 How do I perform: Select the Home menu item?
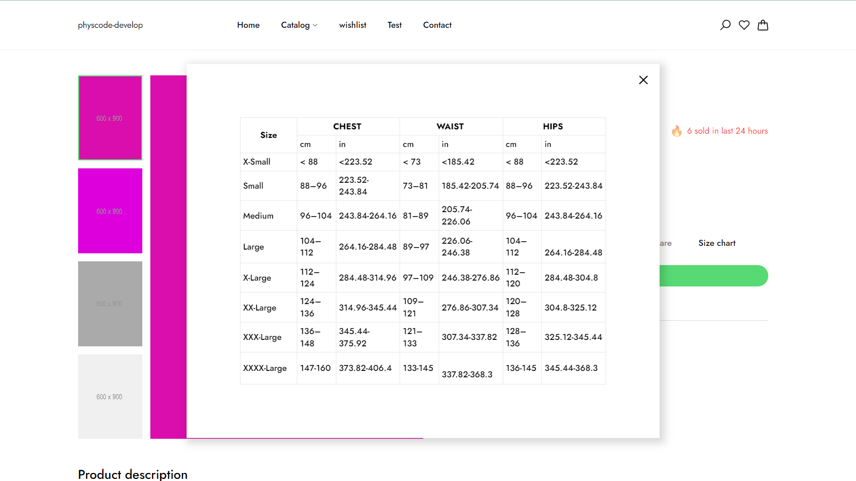(x=248, y=25)
